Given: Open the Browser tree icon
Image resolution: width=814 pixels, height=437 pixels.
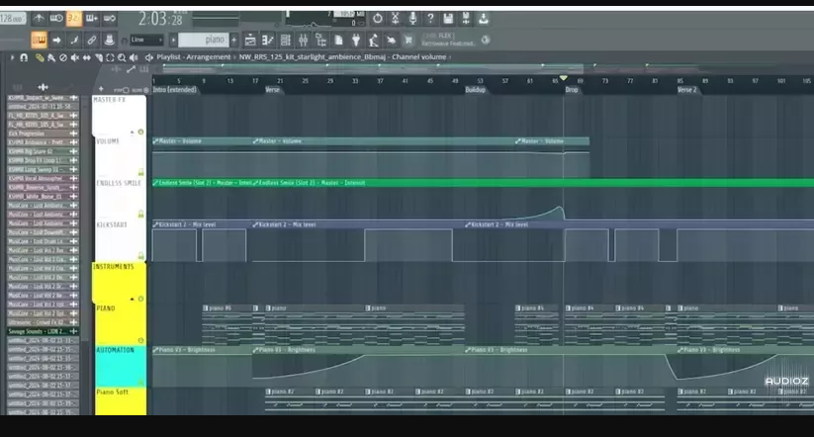Looking at the screenshot, I should pyautogui.click(x=320, y=40).
